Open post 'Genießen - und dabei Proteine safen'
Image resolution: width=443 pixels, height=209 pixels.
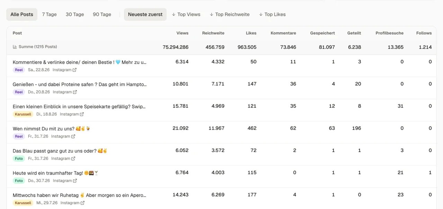coord(80,84)
